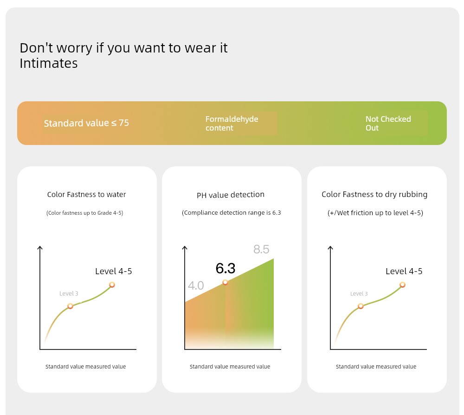This screenshot has width=464, height=415.
Task: Click the Level 4-5 marker in dry rubbing chart
Action: [402, 284]
